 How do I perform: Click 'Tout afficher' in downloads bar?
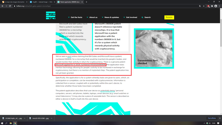tap(212, 118)
